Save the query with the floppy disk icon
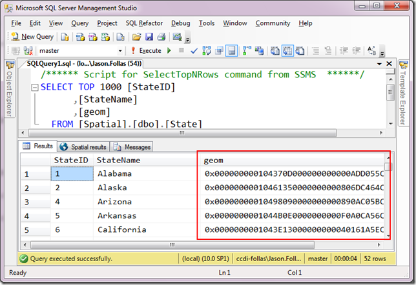 [x=149, y=37]
